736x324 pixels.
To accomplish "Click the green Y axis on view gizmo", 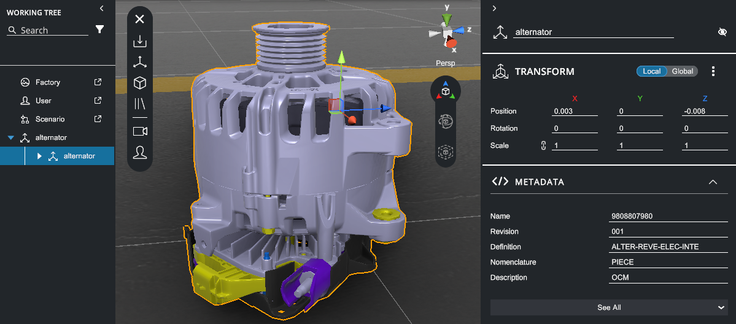I will 447,20.
